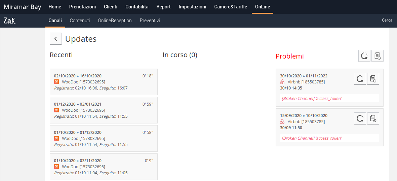Click the Problemi heading
Image resolution: width=397 pixels, height=181 pixels.
point(290,56)
